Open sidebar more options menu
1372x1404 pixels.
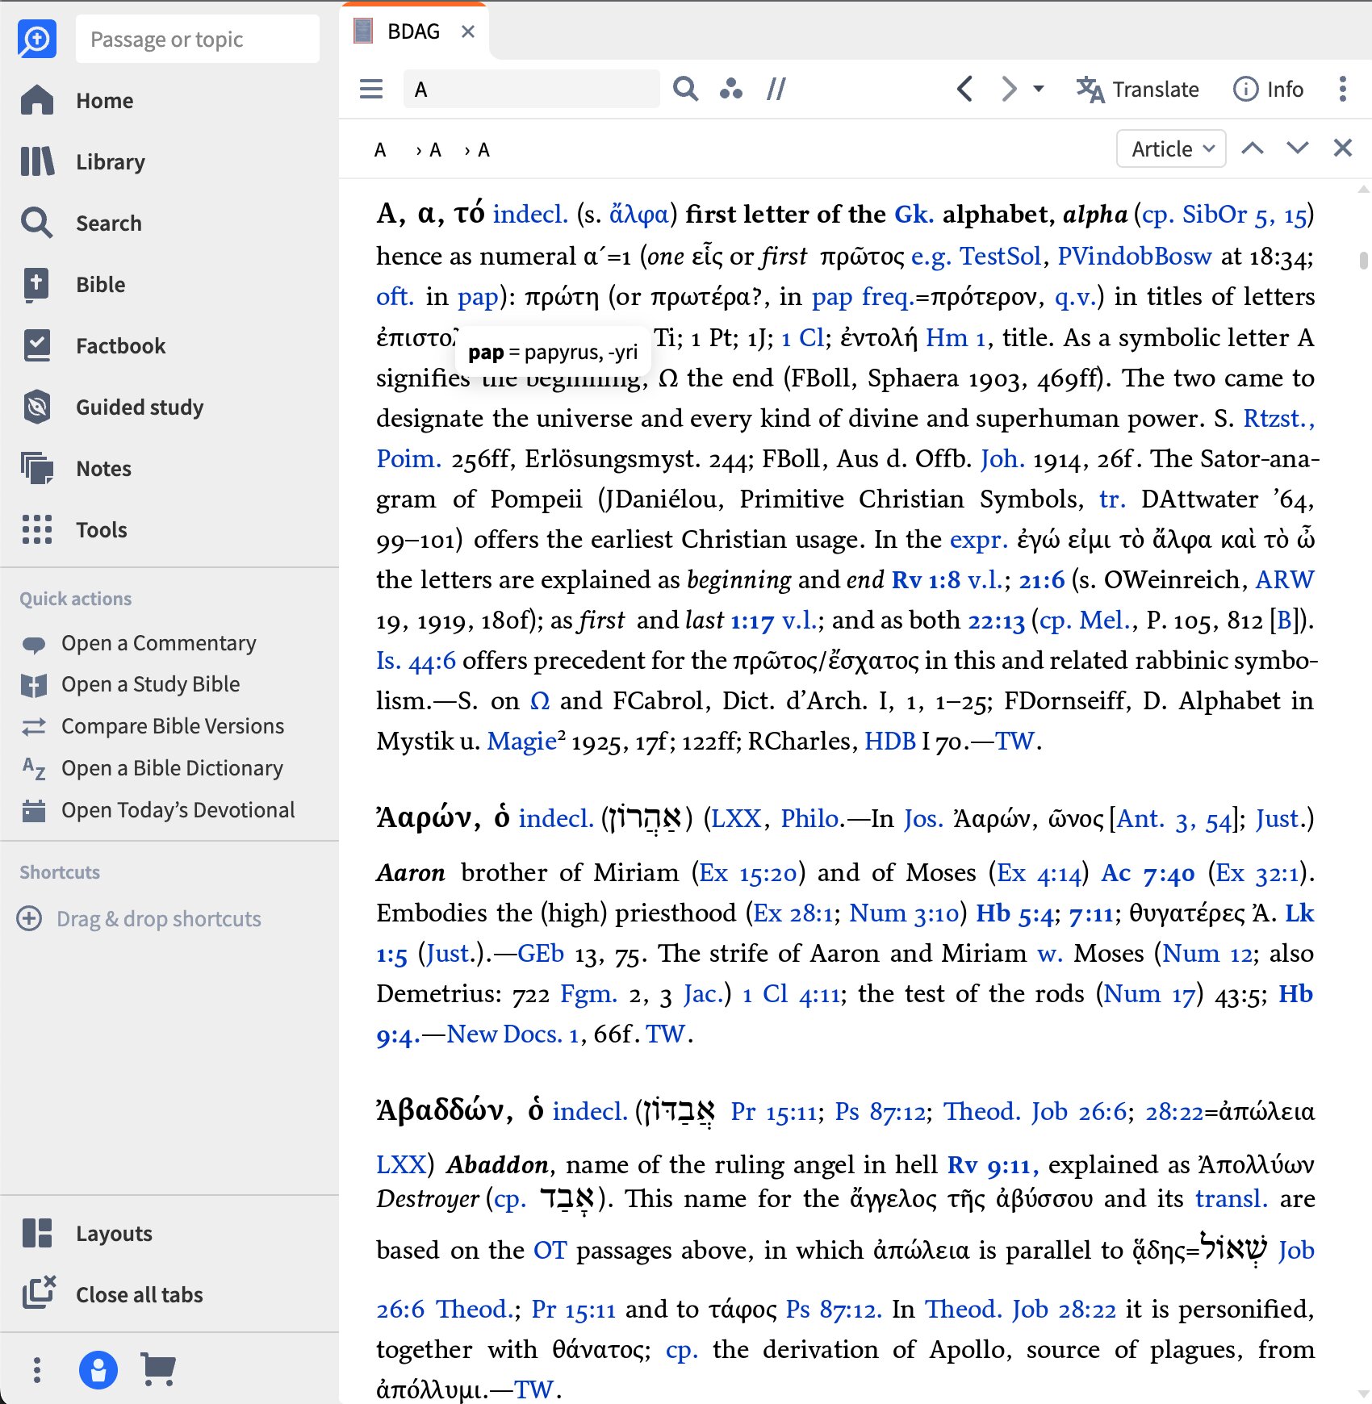(x=37, y=1369)
